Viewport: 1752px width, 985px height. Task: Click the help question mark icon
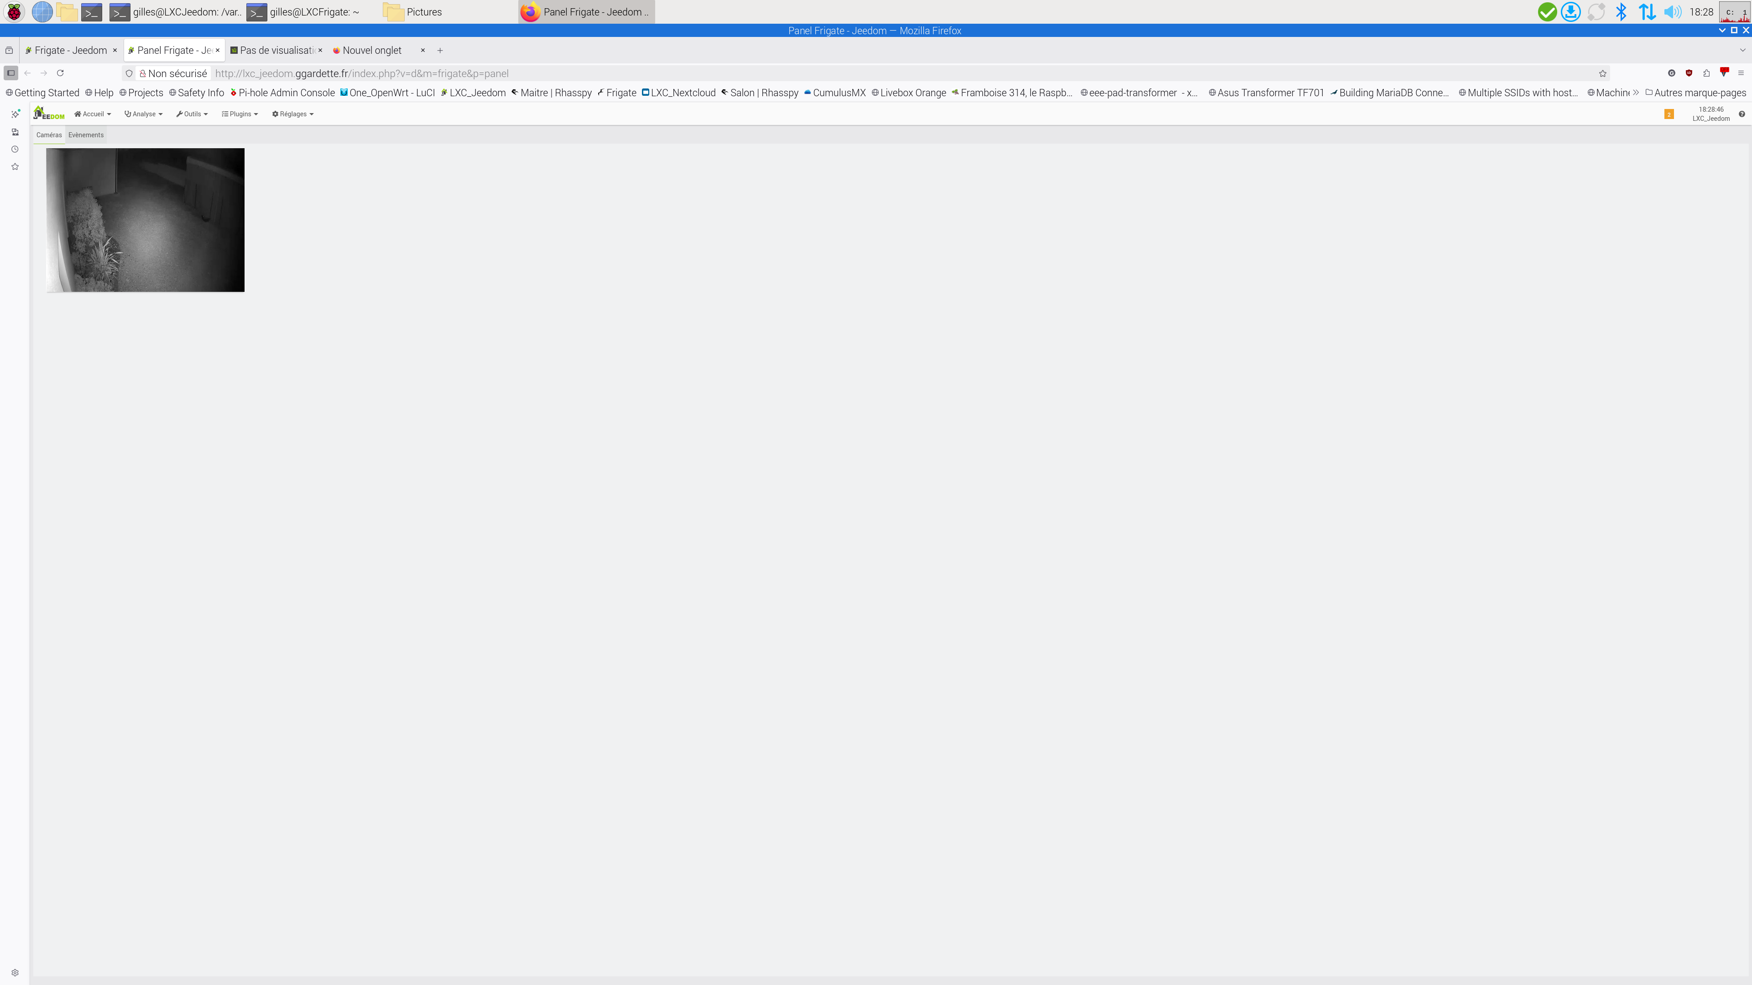tap(1741, 114)
